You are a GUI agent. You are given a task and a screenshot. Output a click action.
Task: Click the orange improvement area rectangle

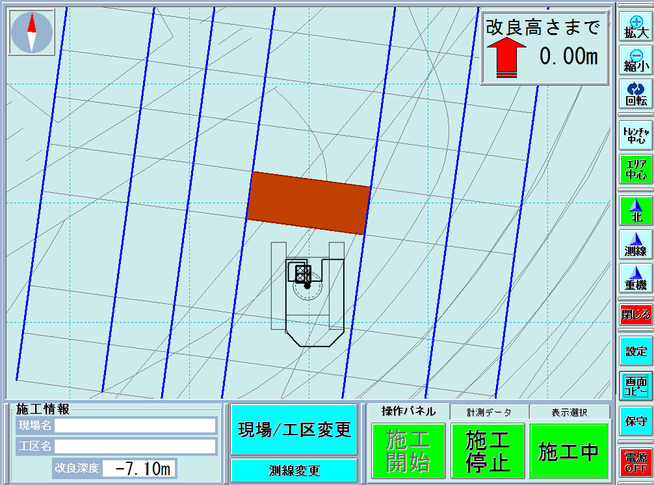pyautogui.click(x=308, y=203)
